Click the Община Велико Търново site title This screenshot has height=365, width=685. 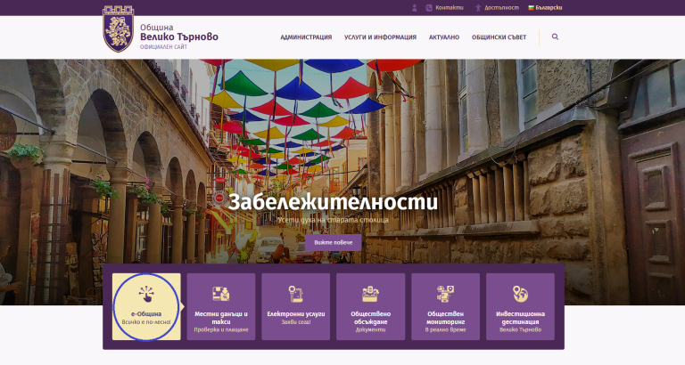(x=179, y=32)
